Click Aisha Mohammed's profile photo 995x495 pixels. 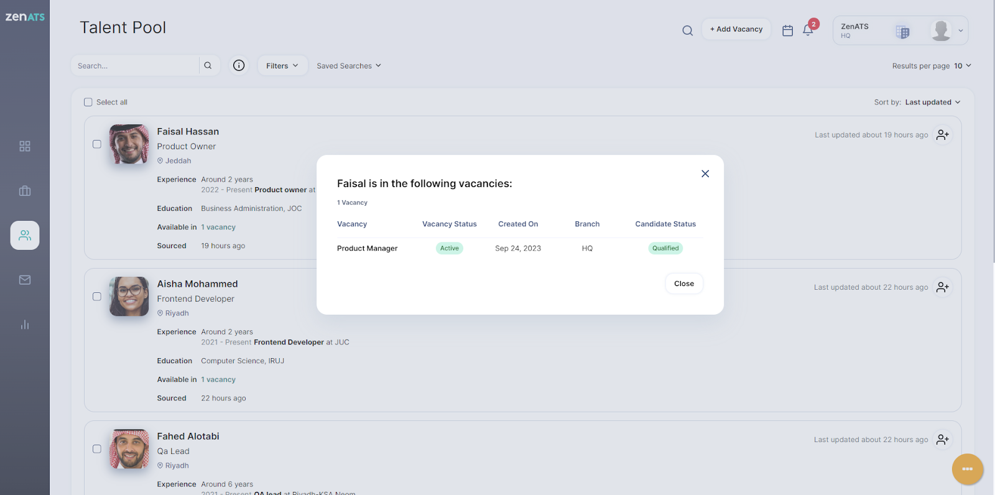129,297
